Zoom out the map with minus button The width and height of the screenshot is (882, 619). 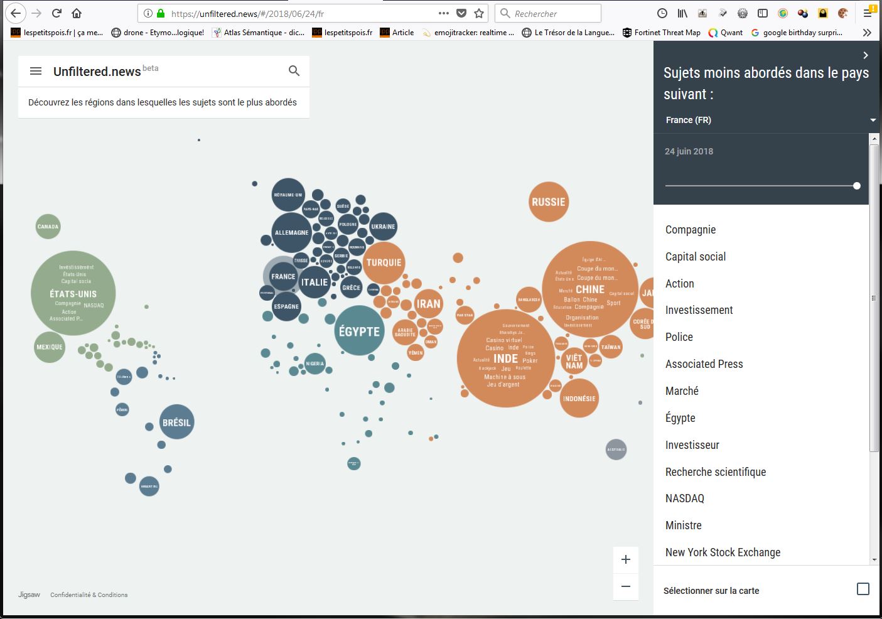625,586
